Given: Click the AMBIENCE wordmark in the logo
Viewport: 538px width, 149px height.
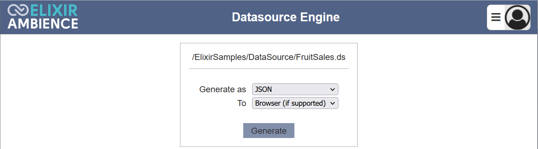Looking at the screenshot, I should click(43, 23).
